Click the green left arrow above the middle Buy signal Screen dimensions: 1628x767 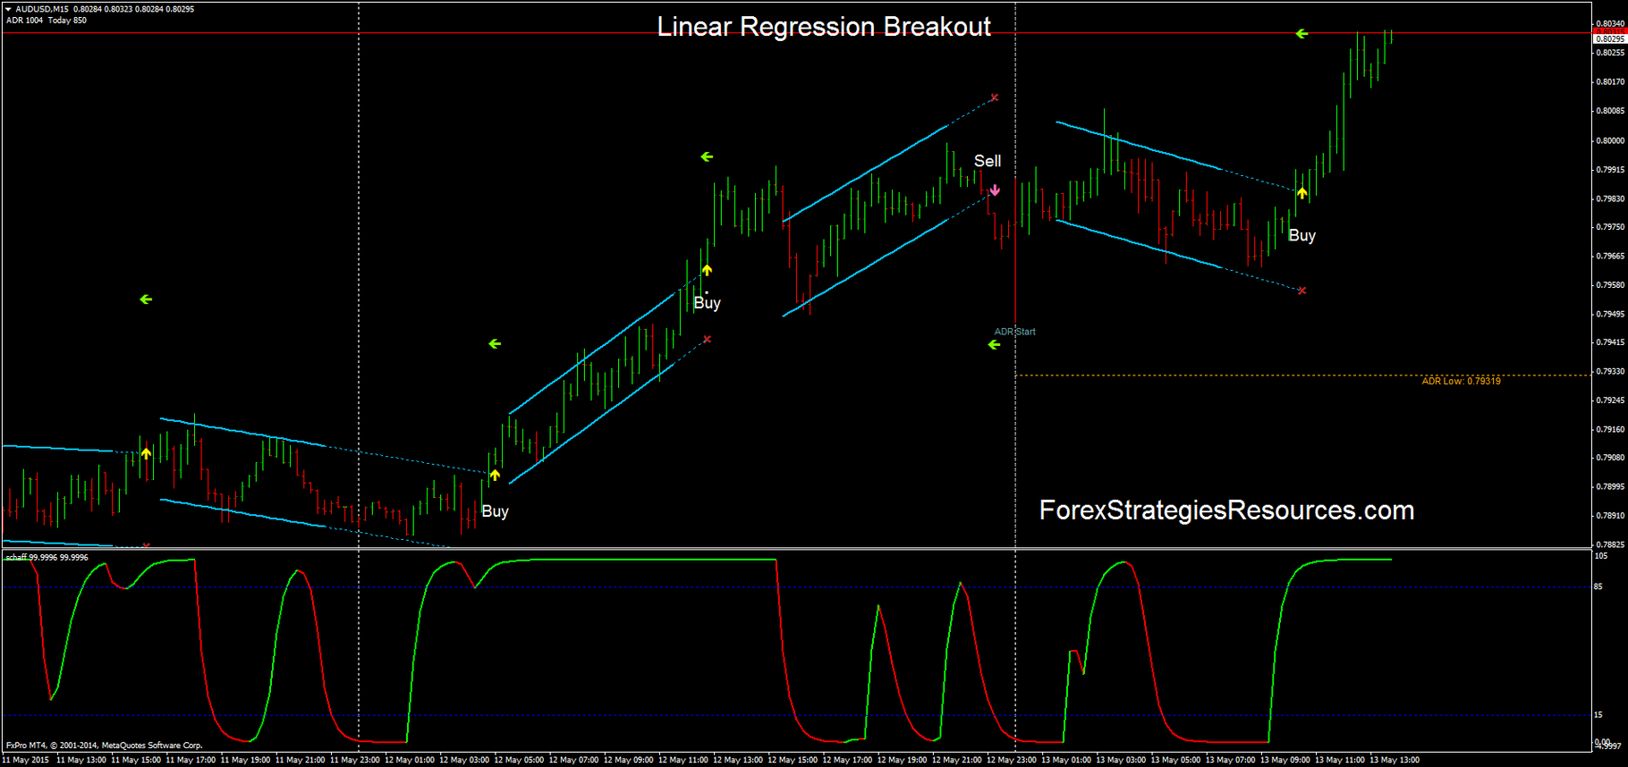(x=707, y=157)
